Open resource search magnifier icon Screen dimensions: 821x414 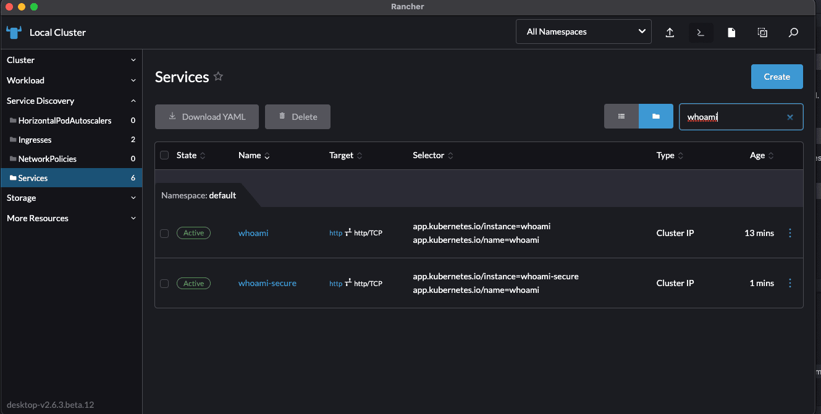(x=793, y=33)
